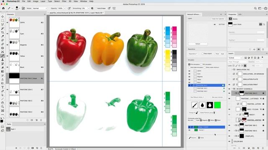Select the Clone Stamp tool
The width and height of the screenshot is (268, 150).
3,60
